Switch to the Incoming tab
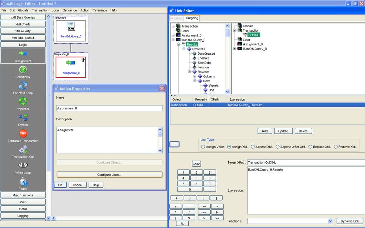This screenshot has height=228, width=365. pyautogui.click(x=176, y=18)
